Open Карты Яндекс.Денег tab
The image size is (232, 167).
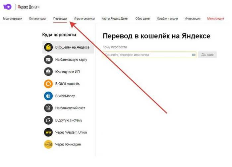pyautogui.click(x=115, y=19)
